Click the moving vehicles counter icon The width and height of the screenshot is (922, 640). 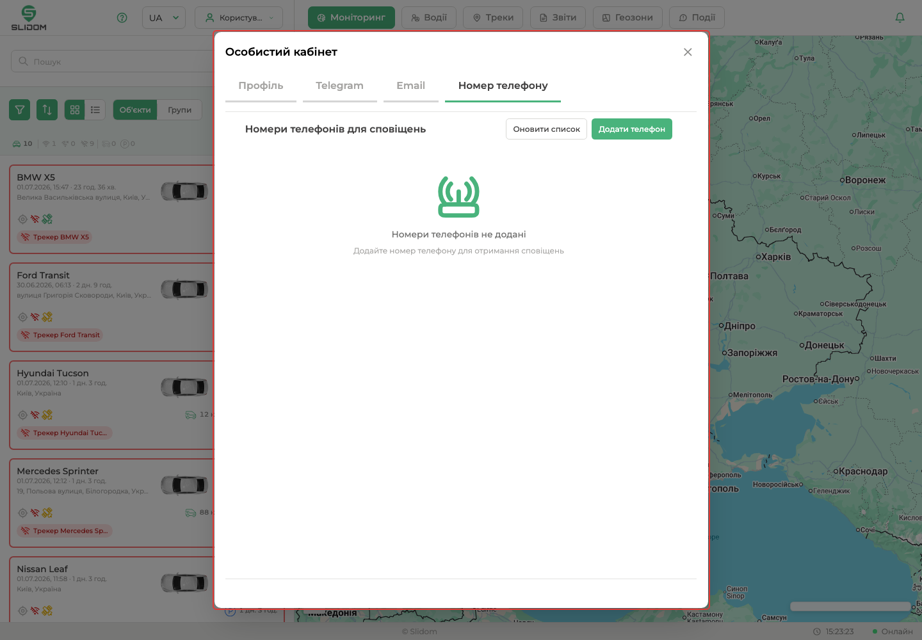pos(106,143)
